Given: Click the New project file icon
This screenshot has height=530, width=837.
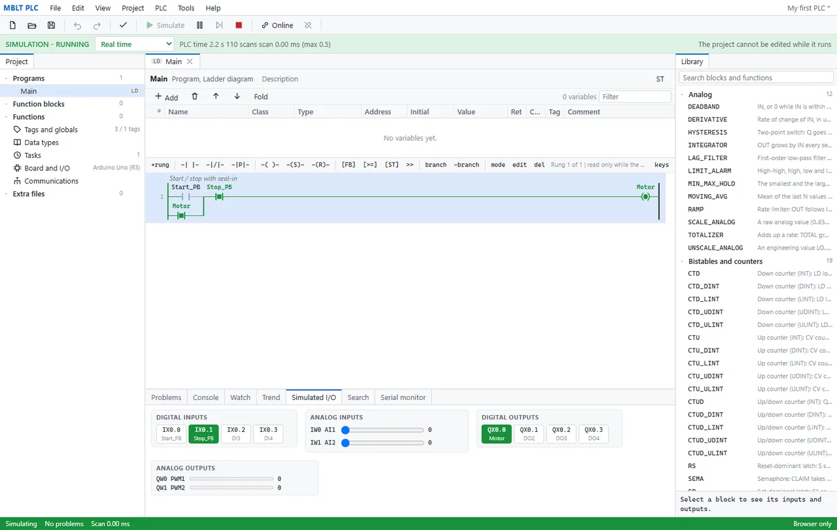Looking at the screenshot, I should click(12, 25).
